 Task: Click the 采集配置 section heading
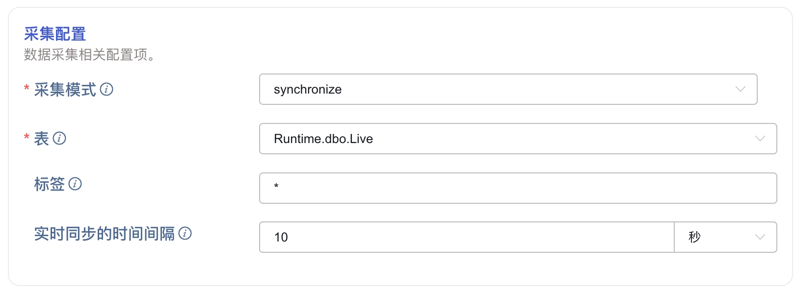[x=55, y=34]
